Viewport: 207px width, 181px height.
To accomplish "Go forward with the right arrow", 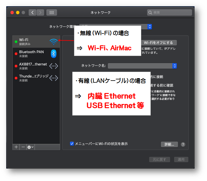I will coord(40,12).
